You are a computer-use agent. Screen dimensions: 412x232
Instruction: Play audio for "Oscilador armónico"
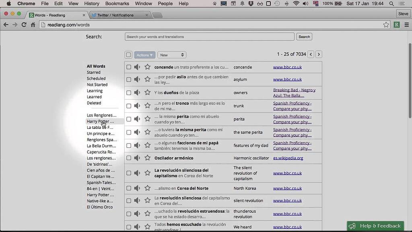pos(138,158)
